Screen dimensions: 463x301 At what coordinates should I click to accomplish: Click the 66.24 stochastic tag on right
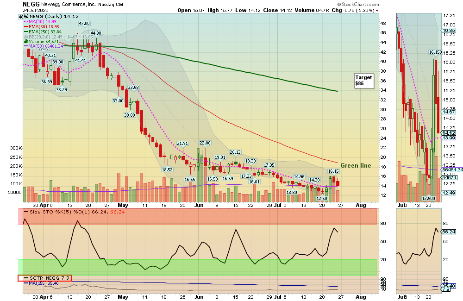(x=449, y=232)
